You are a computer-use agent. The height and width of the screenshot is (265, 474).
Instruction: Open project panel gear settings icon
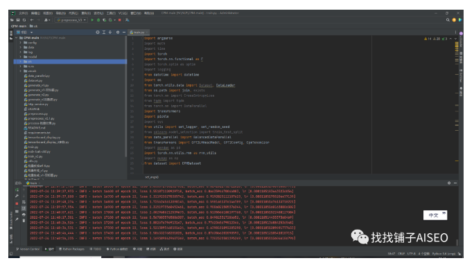click(118, 32)
